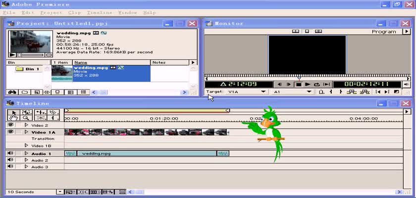Open the Monitor window flyout menu arrow
Viewport: 416px width, 198px height.
pyautogui.click(x=407, y=32)
